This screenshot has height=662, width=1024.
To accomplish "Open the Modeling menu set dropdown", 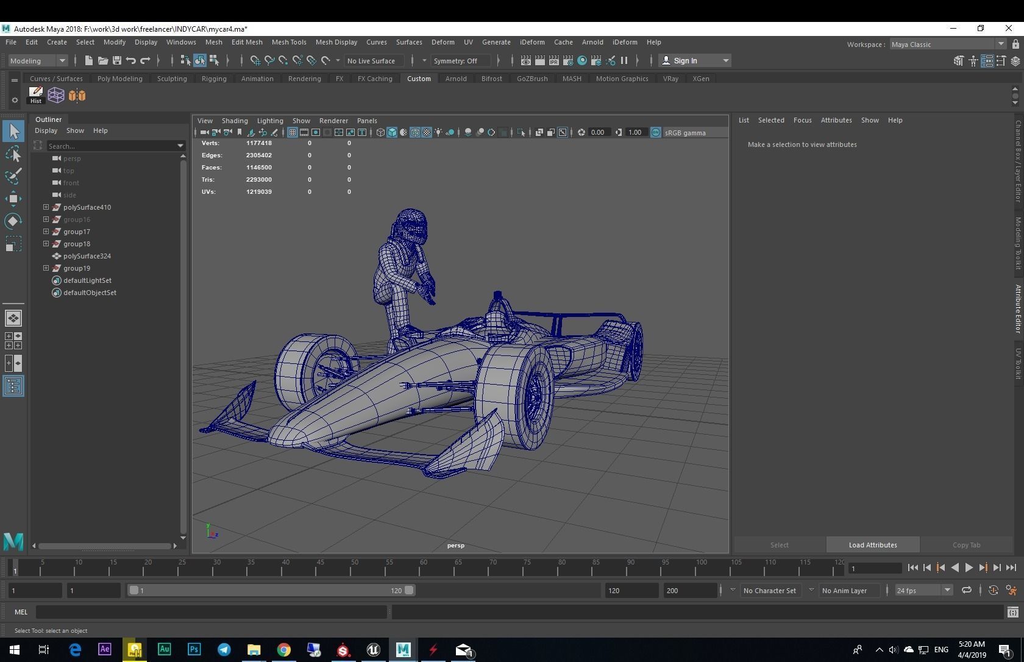I will 37,60.
